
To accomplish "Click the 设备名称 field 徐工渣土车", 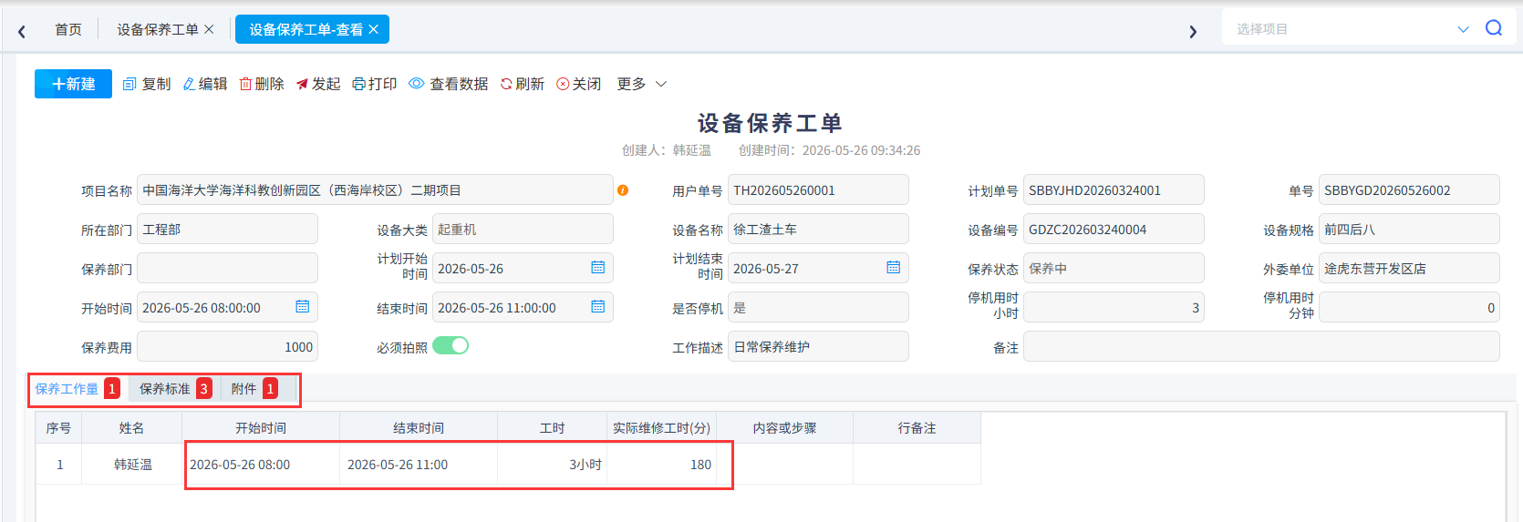I will pos(818,230).
